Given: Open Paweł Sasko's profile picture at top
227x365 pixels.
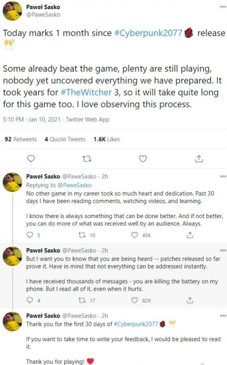Looking at the screenshot, I should click(12, 11).
